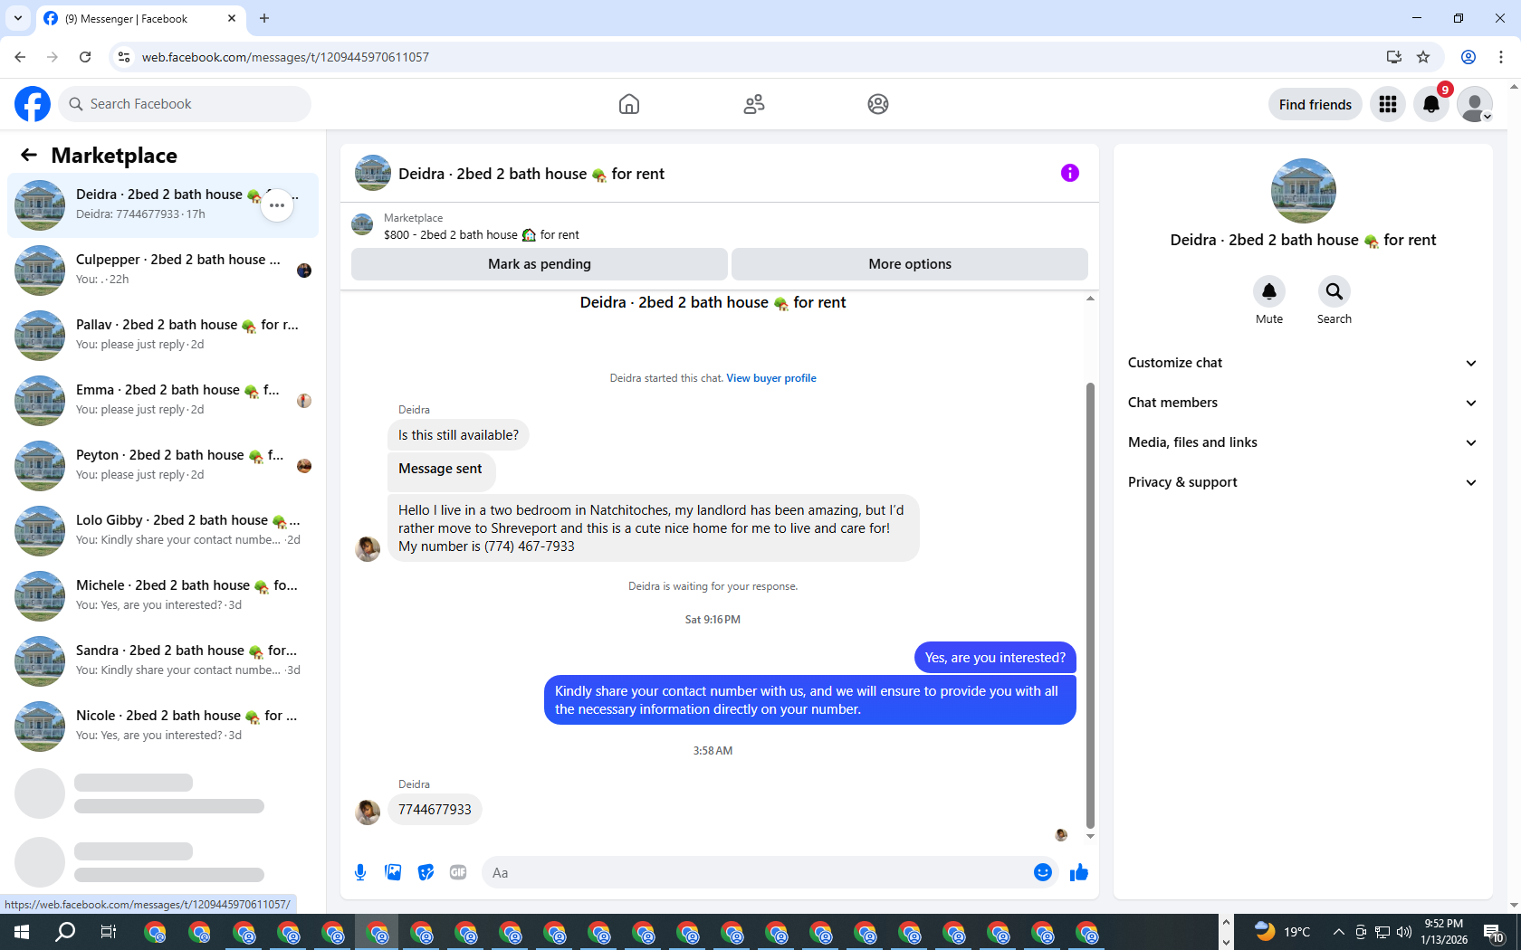Open the Friends icon in top navigation
1521x950 pixels.
coord(754,104)
